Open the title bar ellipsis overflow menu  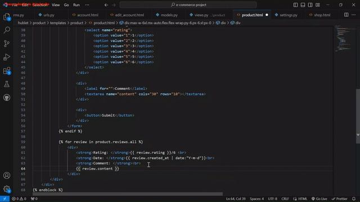(87, 5)
